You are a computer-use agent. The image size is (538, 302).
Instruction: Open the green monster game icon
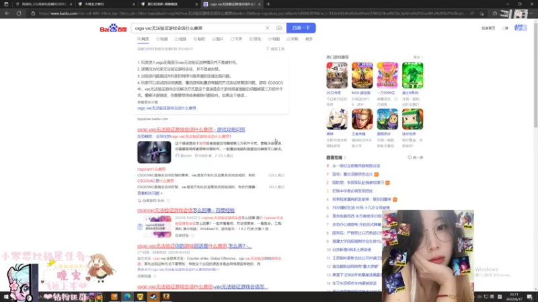(412, 75)
